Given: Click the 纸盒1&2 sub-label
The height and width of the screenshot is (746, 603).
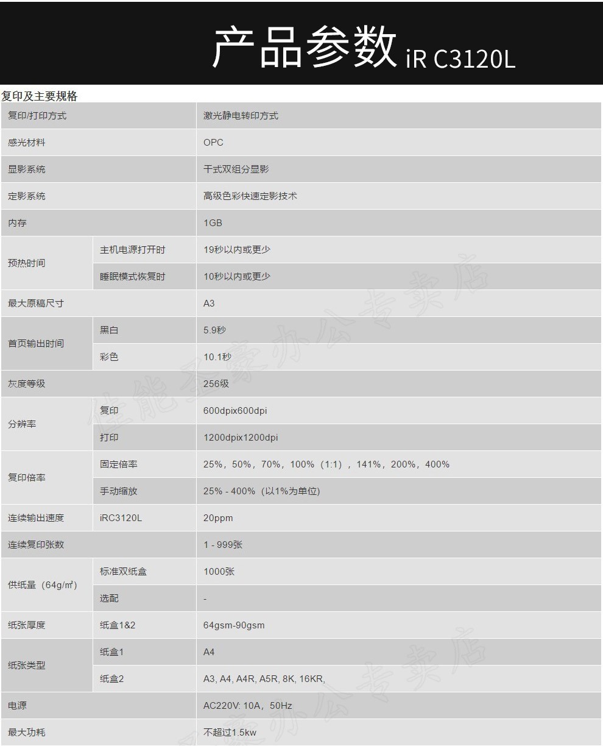Looking at the screenshot, I should [x=118, y=625].
